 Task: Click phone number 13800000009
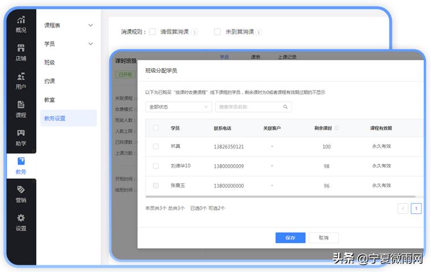click(229, 166)
